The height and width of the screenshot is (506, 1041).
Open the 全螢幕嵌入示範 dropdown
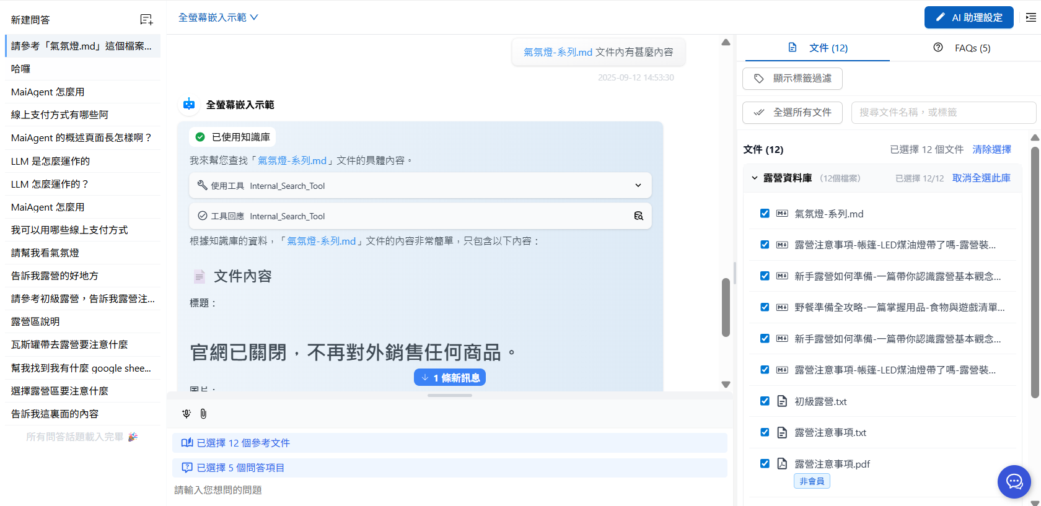coord(218,17)
